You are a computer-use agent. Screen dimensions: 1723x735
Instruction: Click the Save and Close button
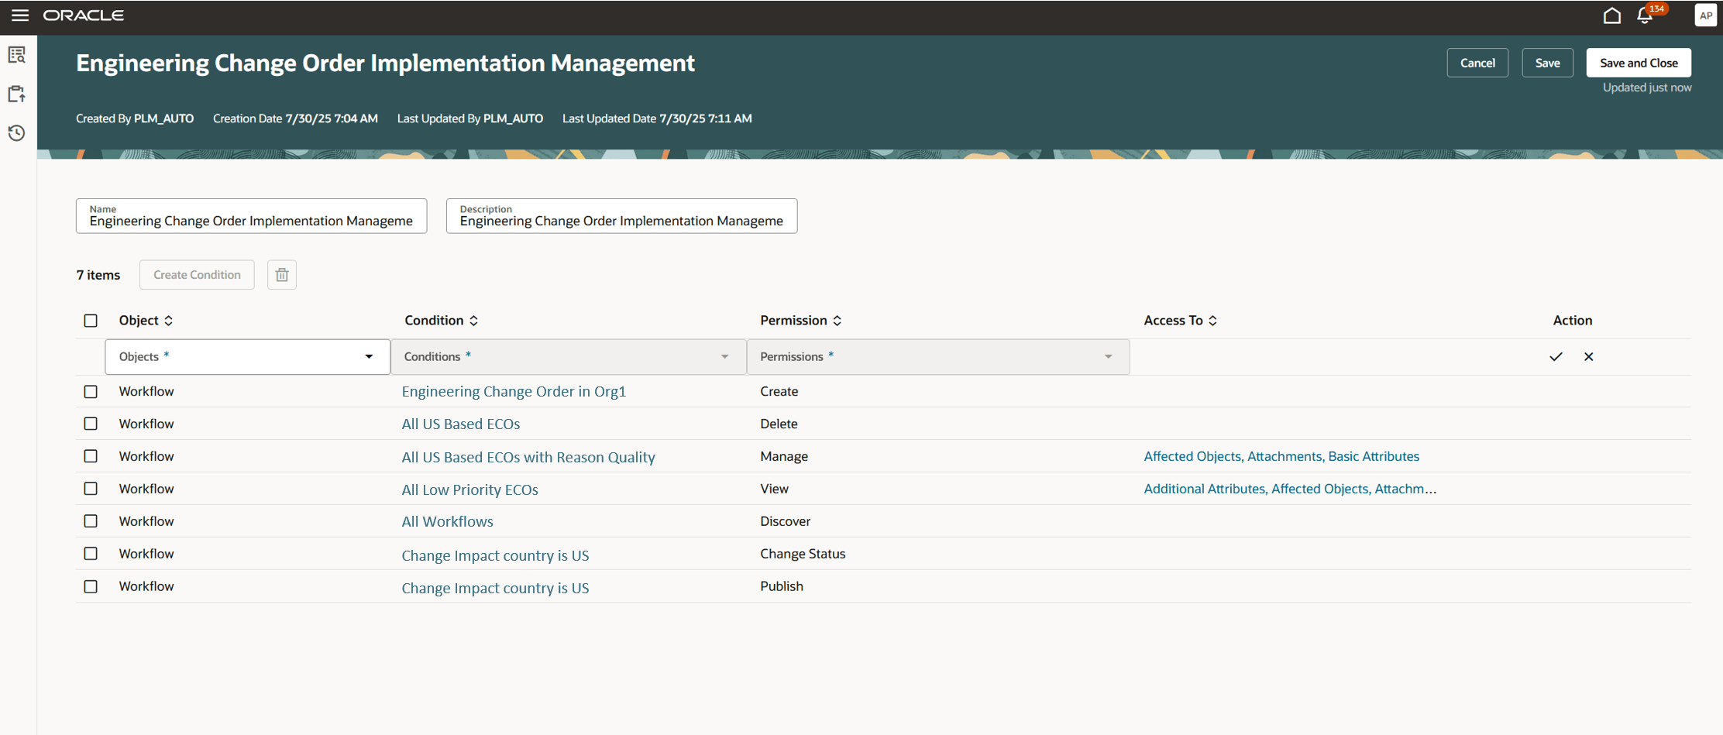1638,63
